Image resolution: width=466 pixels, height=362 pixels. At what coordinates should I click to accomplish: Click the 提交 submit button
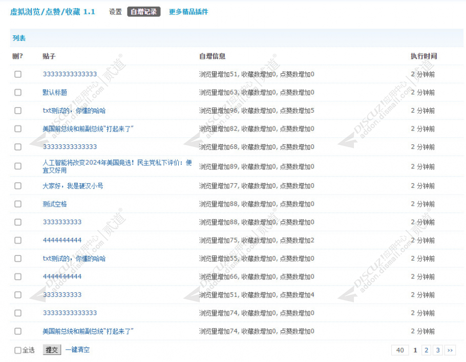(x=52, y=350)
